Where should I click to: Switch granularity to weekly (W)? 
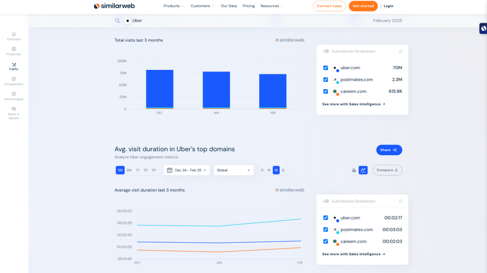(269, 170)
